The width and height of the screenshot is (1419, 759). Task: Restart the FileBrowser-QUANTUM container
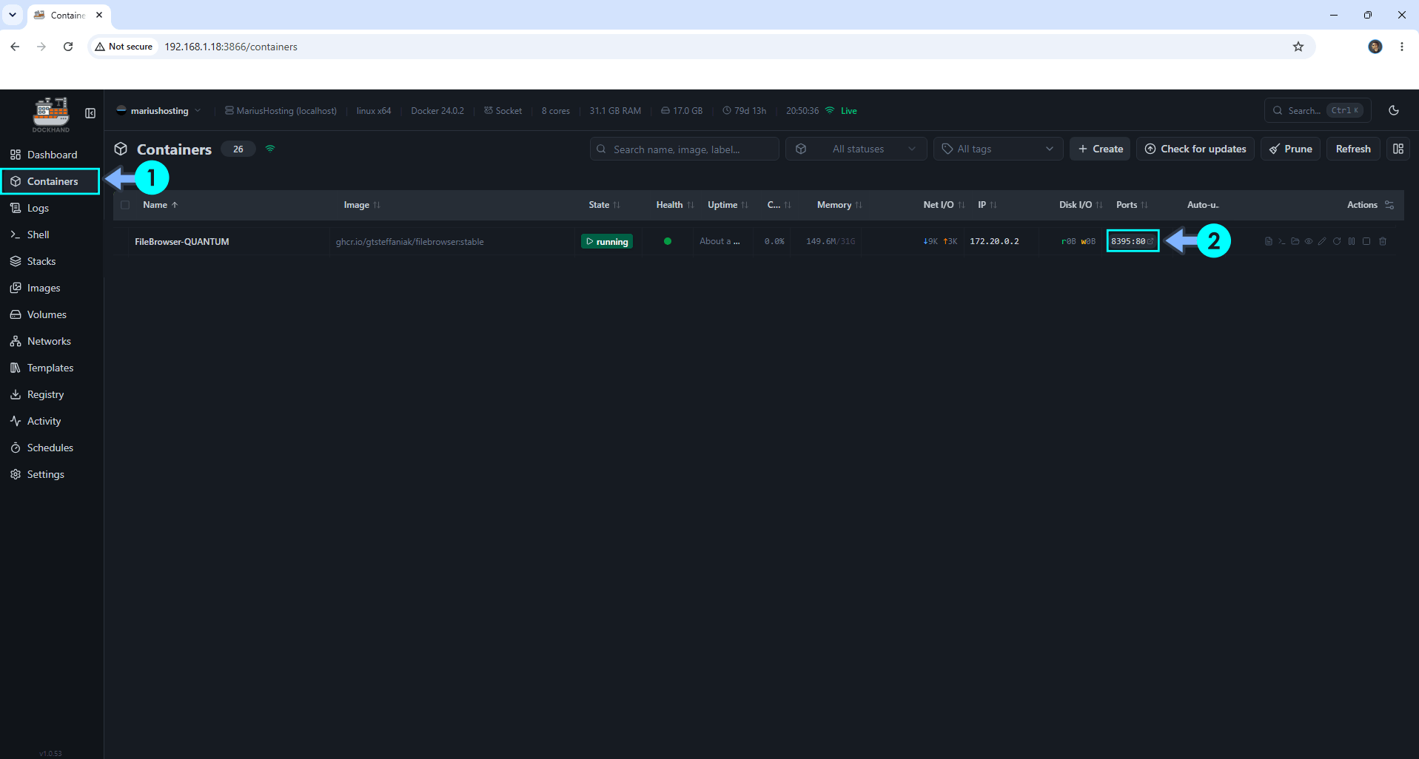coord(1337,241)
